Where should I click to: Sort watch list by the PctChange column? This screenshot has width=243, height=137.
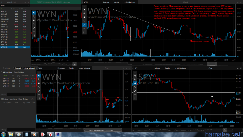pos(23,9)
